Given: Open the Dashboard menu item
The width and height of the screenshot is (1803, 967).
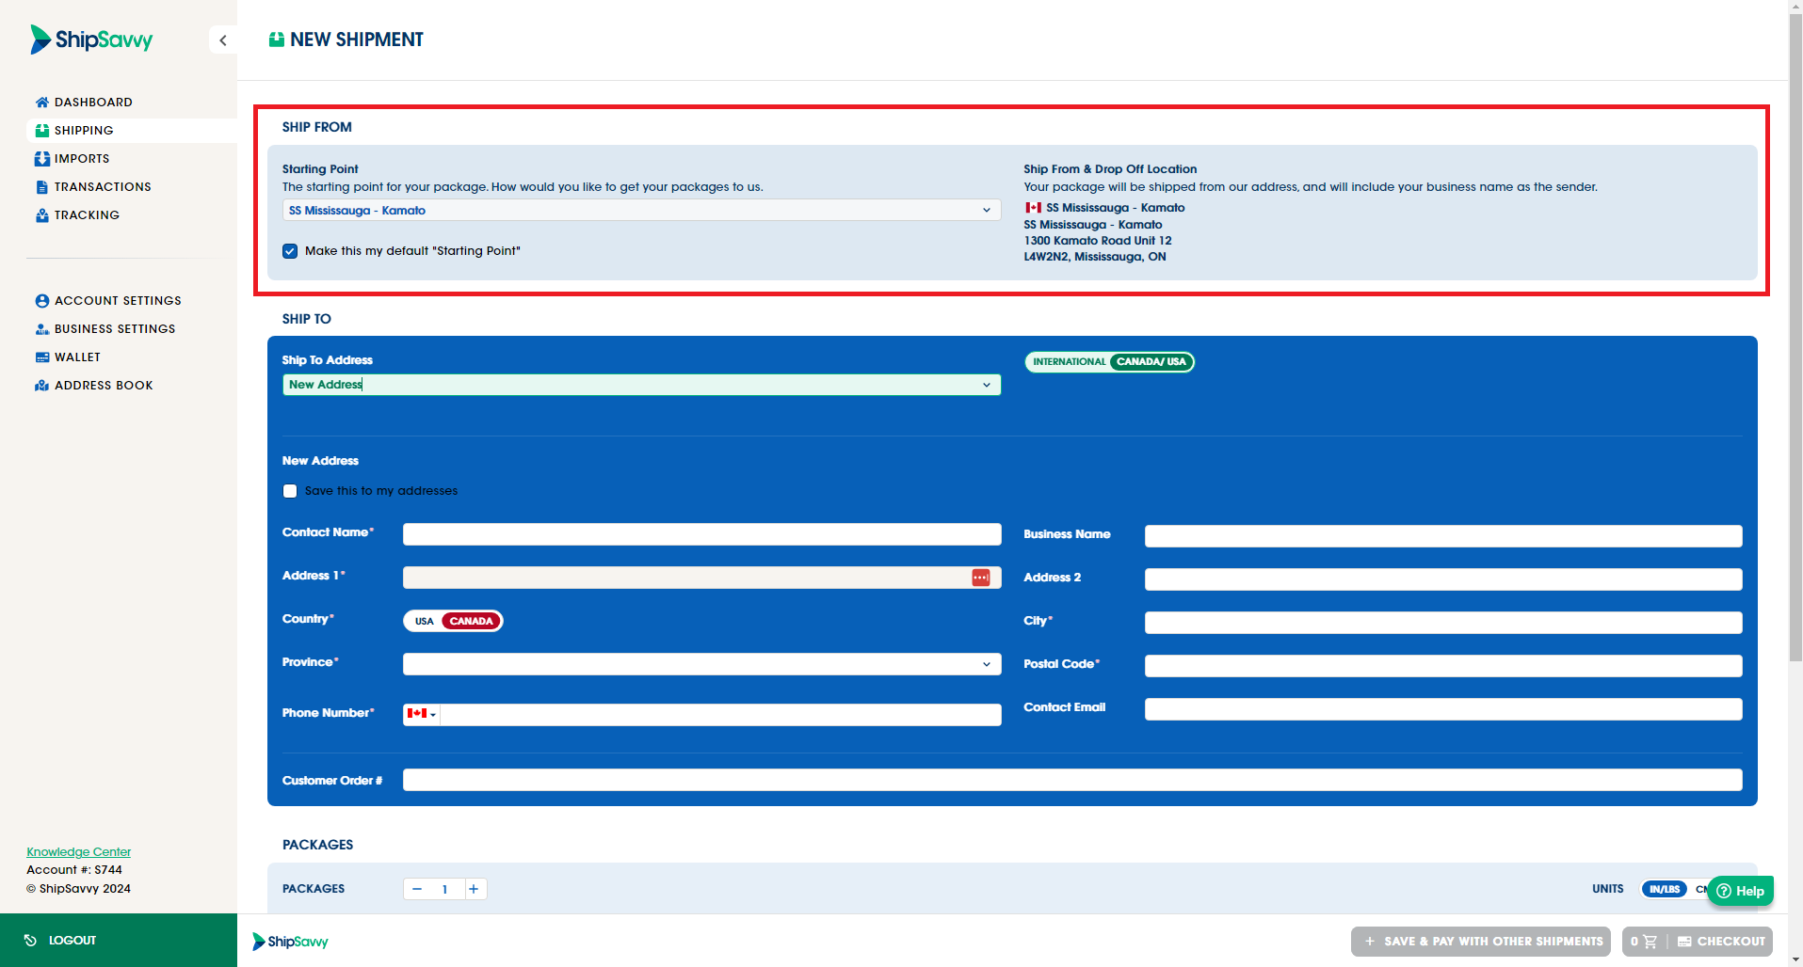Looking at the screenshot, I should (93, 103).
